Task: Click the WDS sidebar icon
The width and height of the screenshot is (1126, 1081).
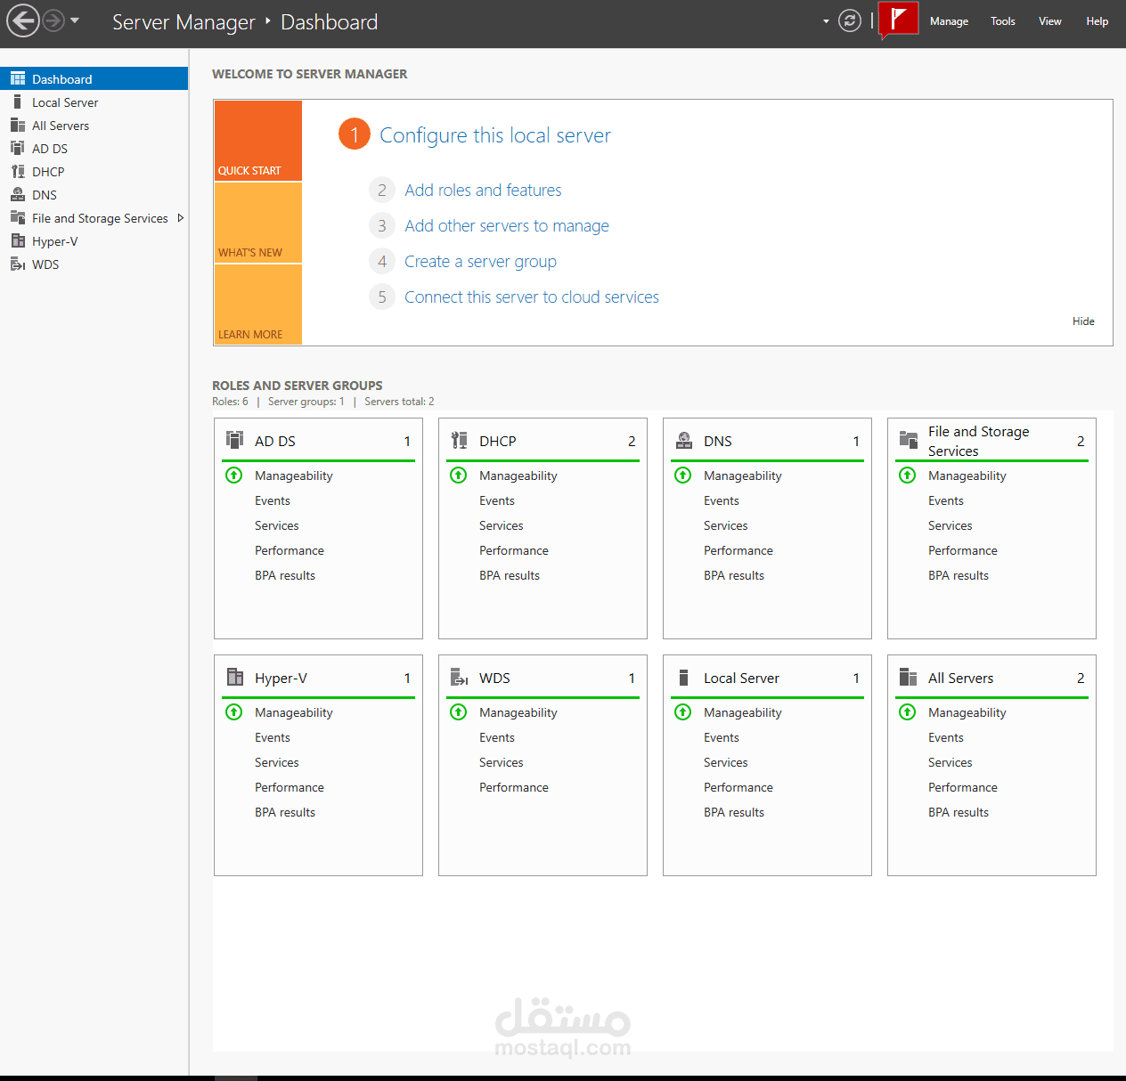Action: pyautogui.click(x=18, y=264)
